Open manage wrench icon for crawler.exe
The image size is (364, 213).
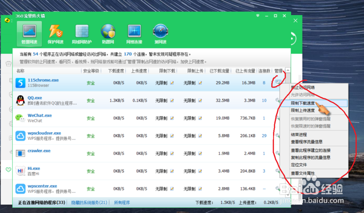[277, 153]
